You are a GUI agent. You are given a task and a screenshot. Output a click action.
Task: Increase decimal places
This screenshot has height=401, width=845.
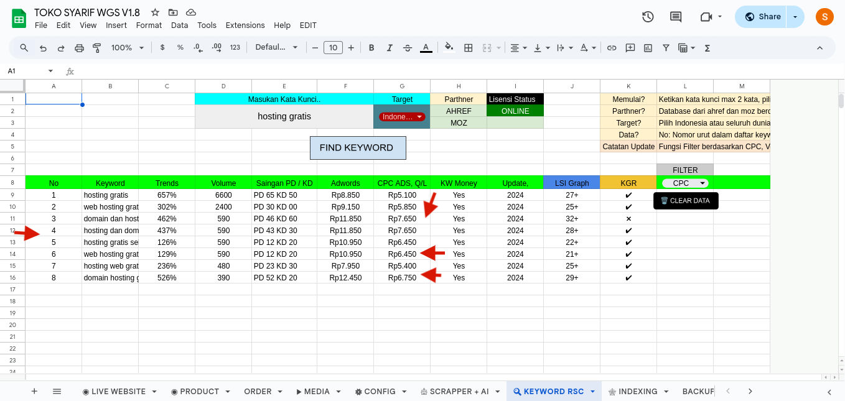217,47
